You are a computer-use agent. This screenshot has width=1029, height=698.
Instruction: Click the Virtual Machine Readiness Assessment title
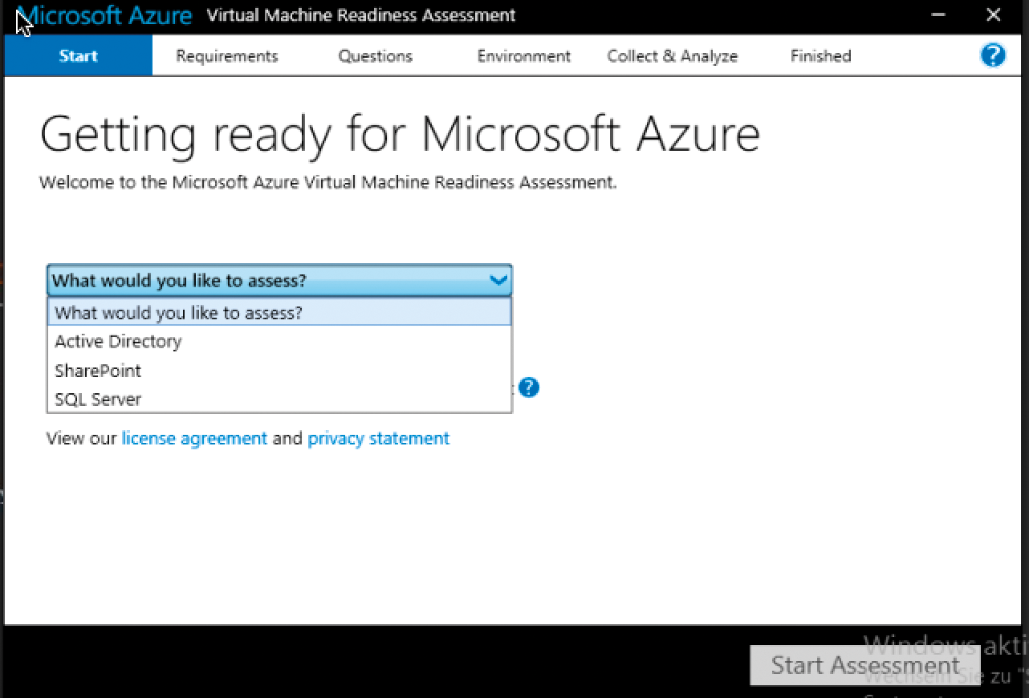[x=361, y=15]
